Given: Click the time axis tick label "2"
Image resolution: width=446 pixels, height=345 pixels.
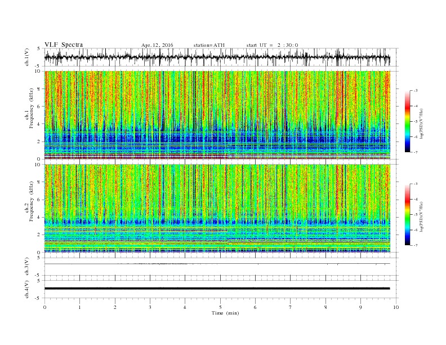Looking at the screenshot, I should tap(115, 307).
